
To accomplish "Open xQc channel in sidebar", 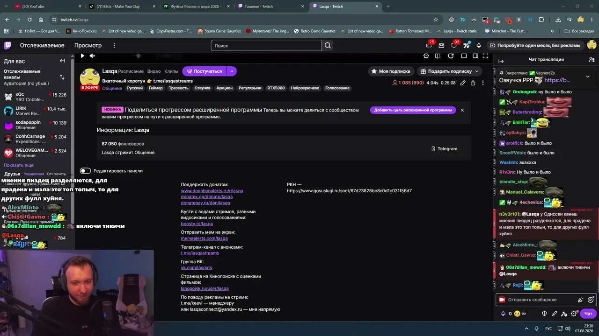I will (x=37, y=97).
